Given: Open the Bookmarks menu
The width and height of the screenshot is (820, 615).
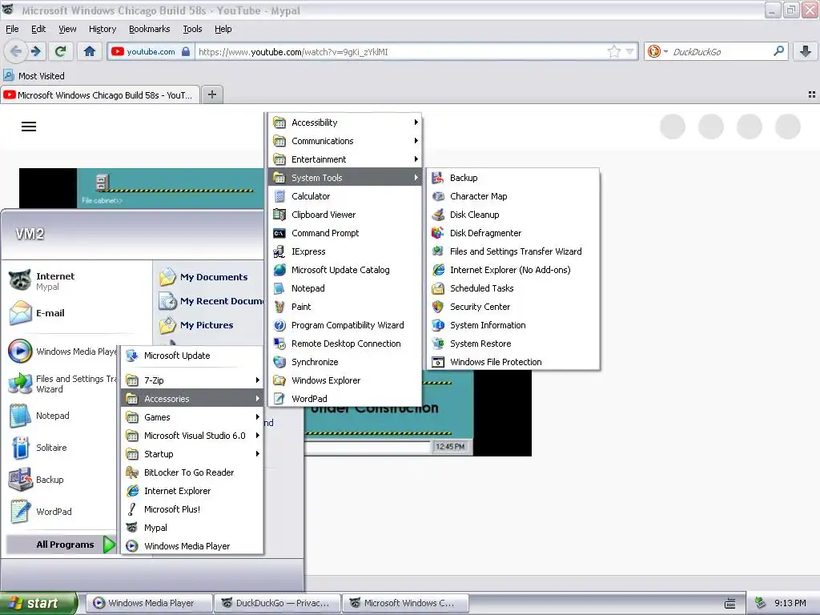Looking at the screenshot, I should tap(149, 29).
